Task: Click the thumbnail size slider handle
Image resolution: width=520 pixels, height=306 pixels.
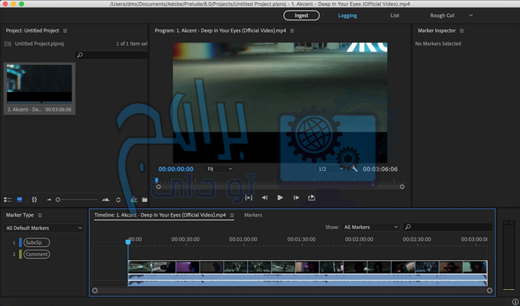Action: click(x=58, y=200)
